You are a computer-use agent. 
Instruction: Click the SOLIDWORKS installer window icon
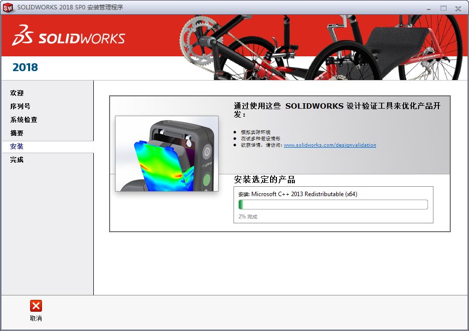pyautogui.click(x=7, y=7)
